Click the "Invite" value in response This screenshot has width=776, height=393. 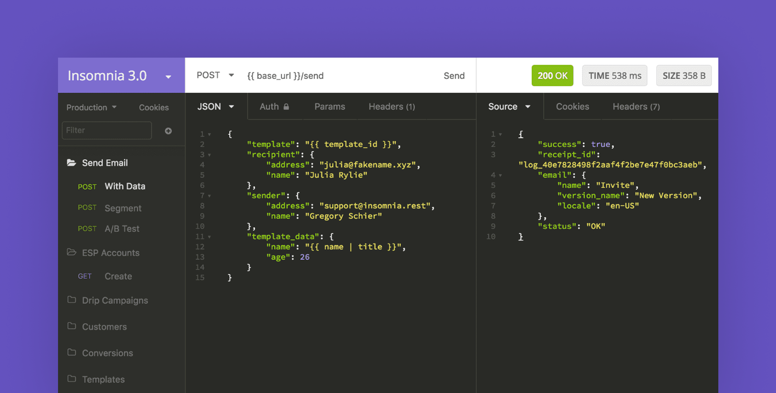click(615, 185)
